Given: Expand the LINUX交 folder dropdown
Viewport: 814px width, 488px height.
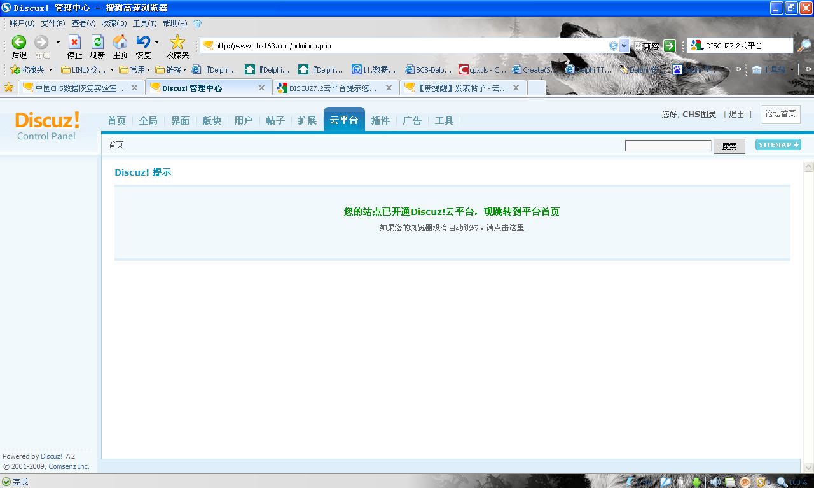Looking at the screenshot, I should click(x=112, y=69).
